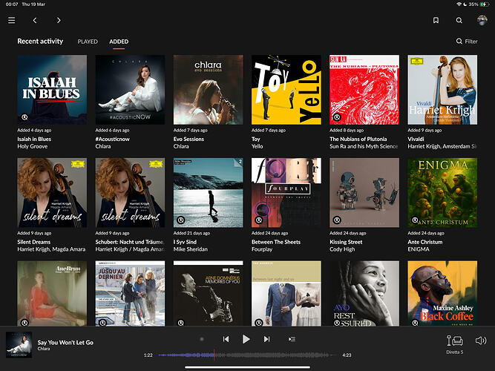Screen dimensions: 495x371
Task: Open the Isaiah in Blues album
Action: [52, 89]
